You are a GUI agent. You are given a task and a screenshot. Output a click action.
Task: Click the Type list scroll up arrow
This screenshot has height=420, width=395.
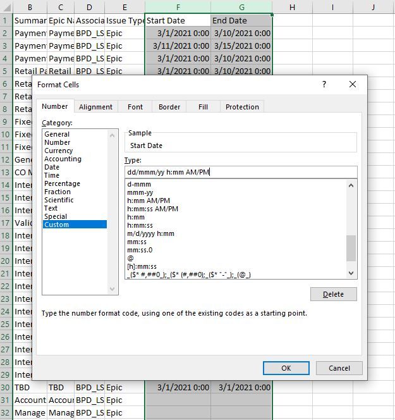tap(351, 185)
